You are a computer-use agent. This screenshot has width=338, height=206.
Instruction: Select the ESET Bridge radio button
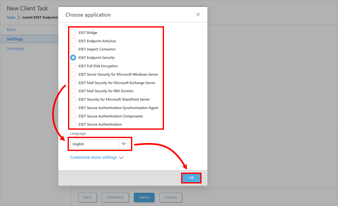click(73, 33)
